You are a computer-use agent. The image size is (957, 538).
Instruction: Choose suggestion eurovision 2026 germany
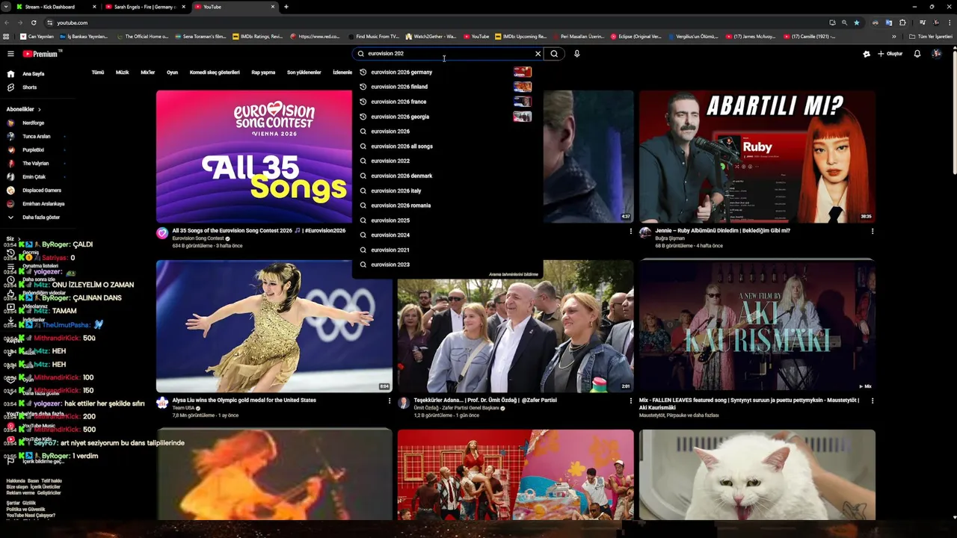pos(447,72)
